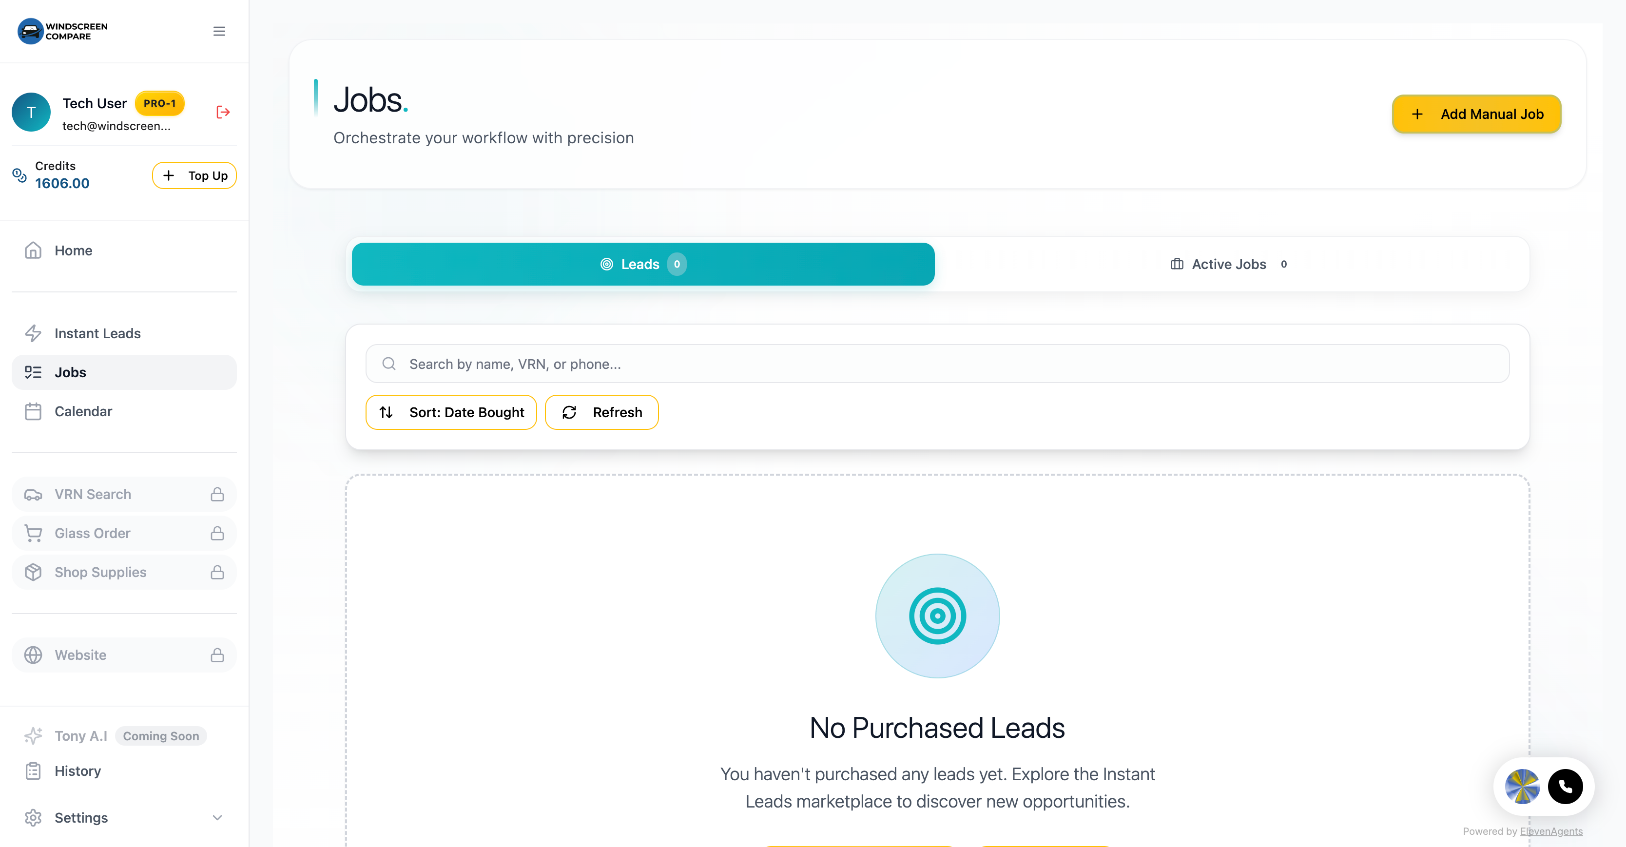Open Instant Leads in sidebar

(124, 333)
